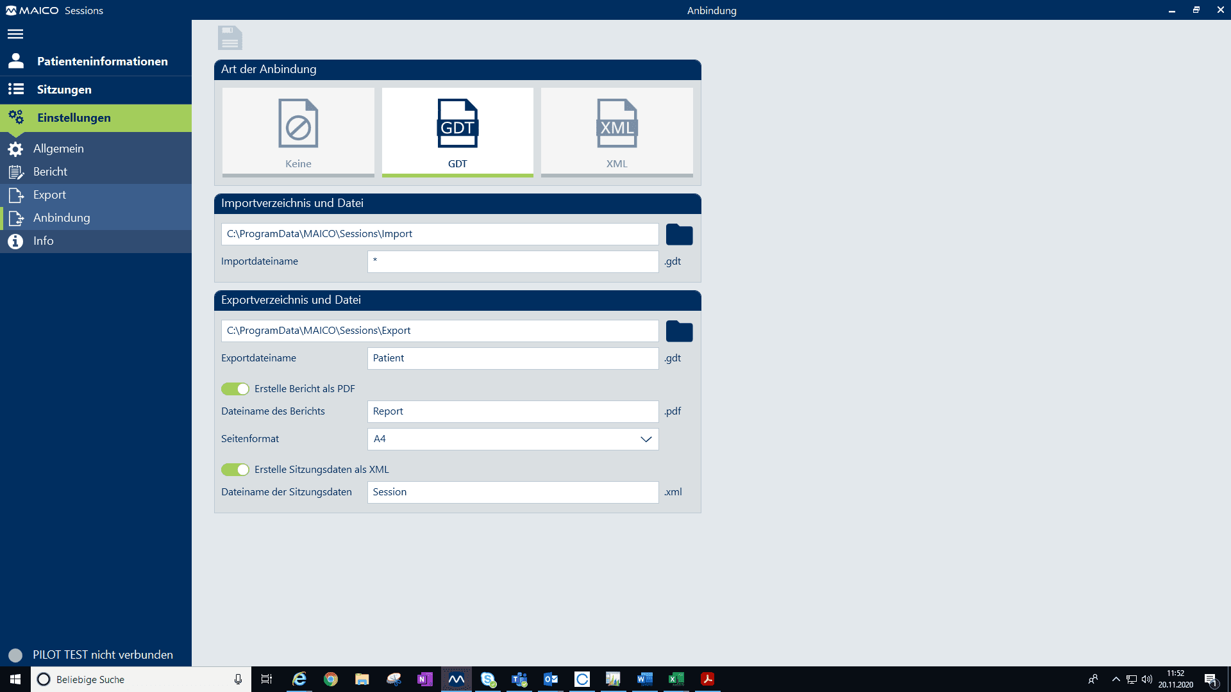Viewport: 1231px width, 692px height.
Task: Browse export directory folder icon
Action: [x=679, y=331]
